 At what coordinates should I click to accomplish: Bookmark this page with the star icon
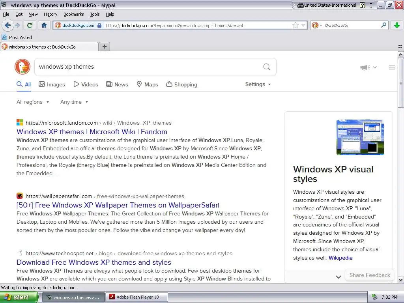[x=296, y=25]
